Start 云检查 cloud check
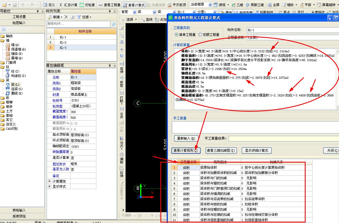 coord(87,5)
